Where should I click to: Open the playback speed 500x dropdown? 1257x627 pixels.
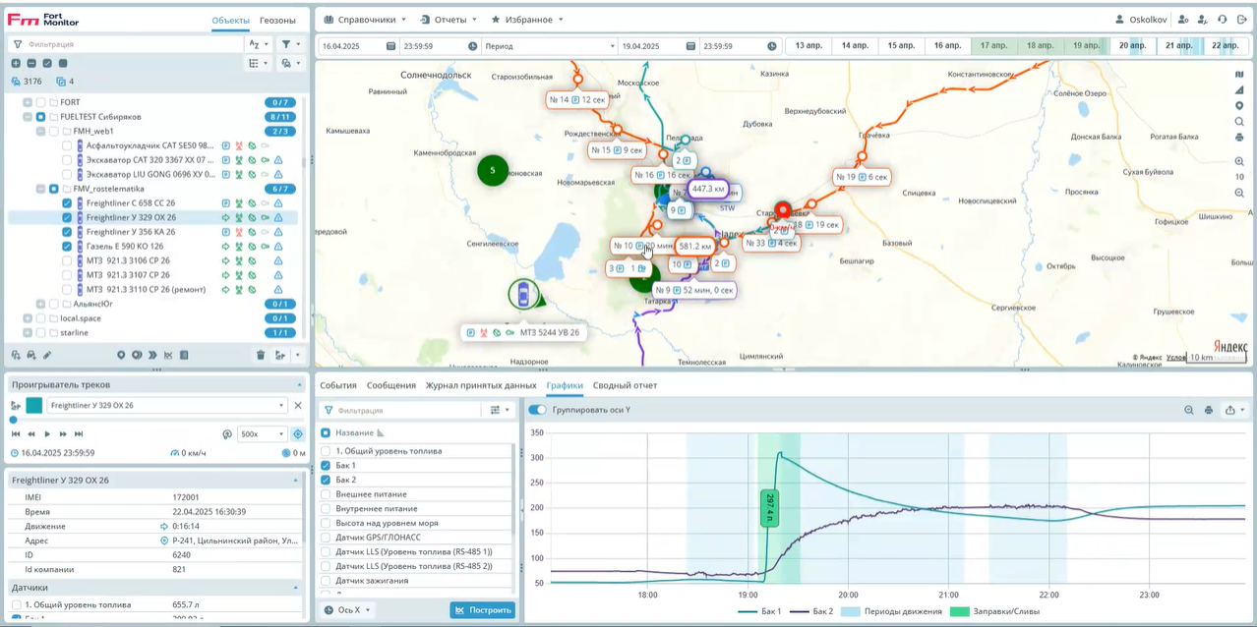263,433
